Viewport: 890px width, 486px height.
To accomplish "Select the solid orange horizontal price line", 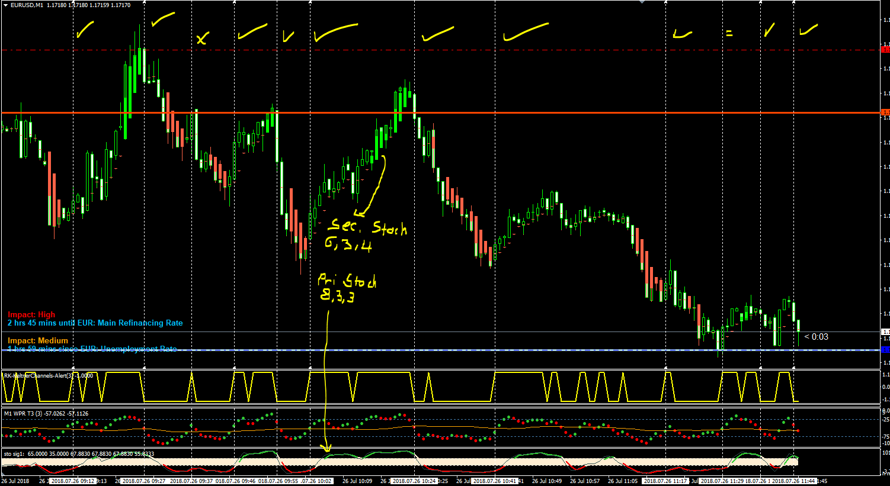I will click(x=441, y=112).
